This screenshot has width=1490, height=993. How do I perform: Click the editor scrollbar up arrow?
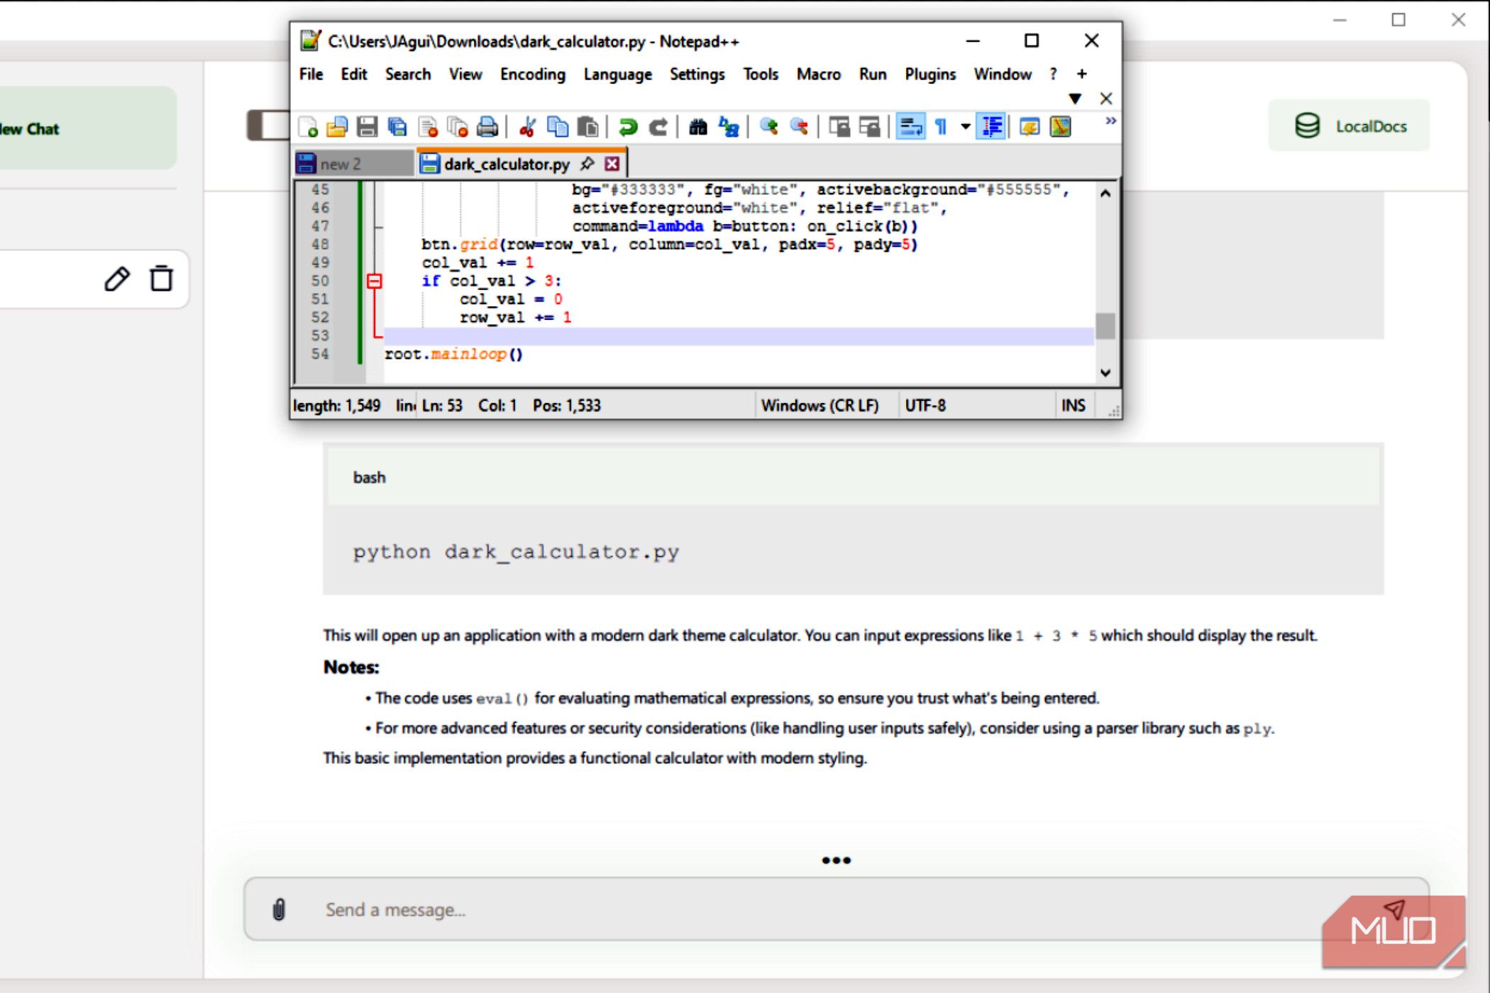[1105, 192]
